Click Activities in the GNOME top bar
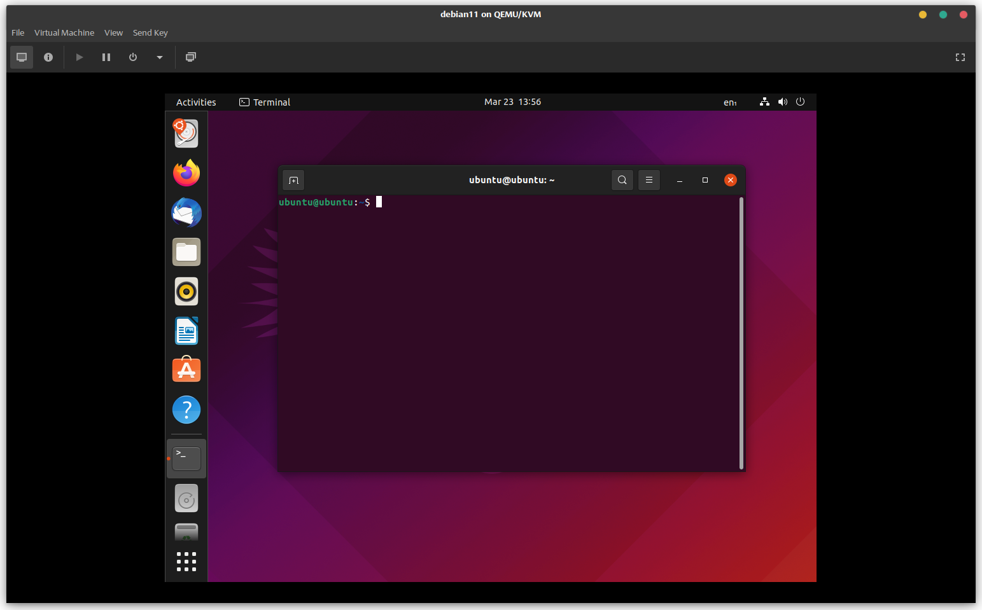This screenshot has width=982, height=610. [x=196, y=102]
